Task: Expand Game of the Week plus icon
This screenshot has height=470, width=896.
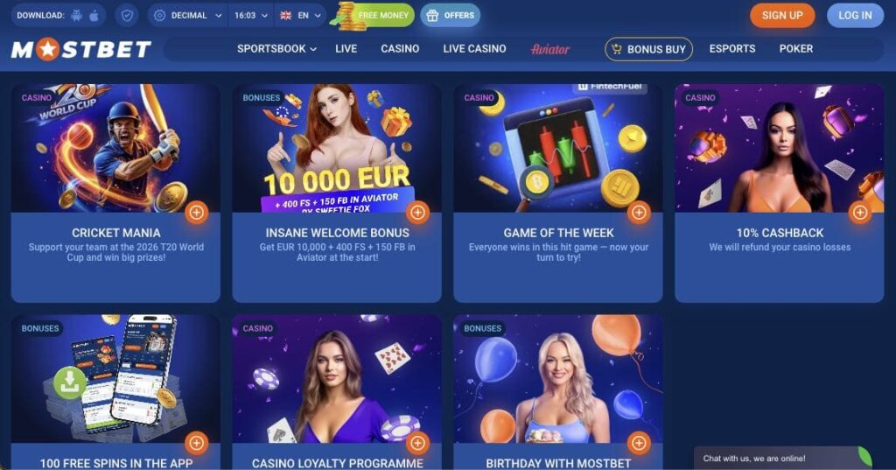Action: [x=639, y=213]
